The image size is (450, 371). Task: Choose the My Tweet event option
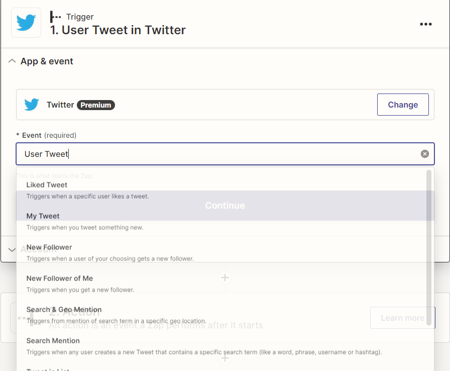pyautogui.click(x=43, y=216)
